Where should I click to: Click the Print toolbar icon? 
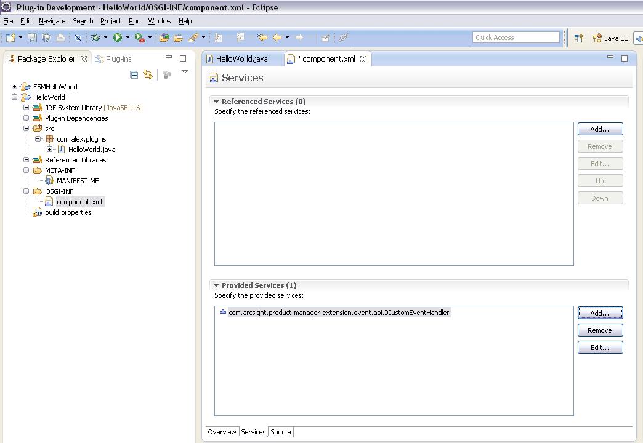[x=61, y=38]
